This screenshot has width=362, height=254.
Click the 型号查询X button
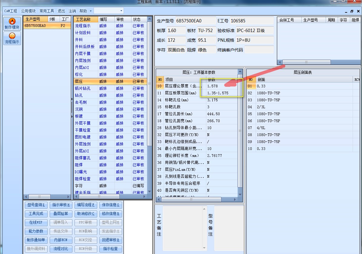coord(36,205)
